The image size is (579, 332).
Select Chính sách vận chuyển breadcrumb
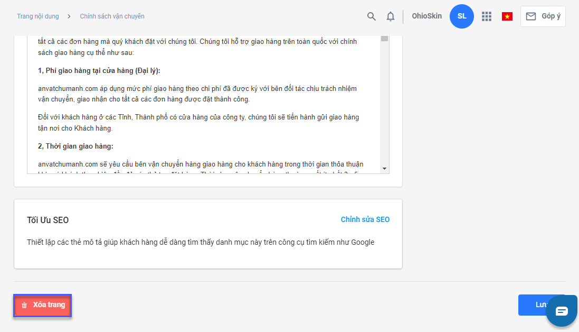click(x=112, y=16)
